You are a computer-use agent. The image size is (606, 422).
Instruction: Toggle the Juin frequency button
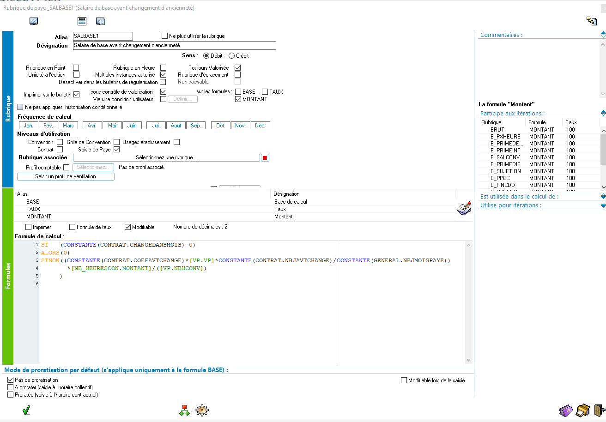pyautogui.click(x=132, y=126)
